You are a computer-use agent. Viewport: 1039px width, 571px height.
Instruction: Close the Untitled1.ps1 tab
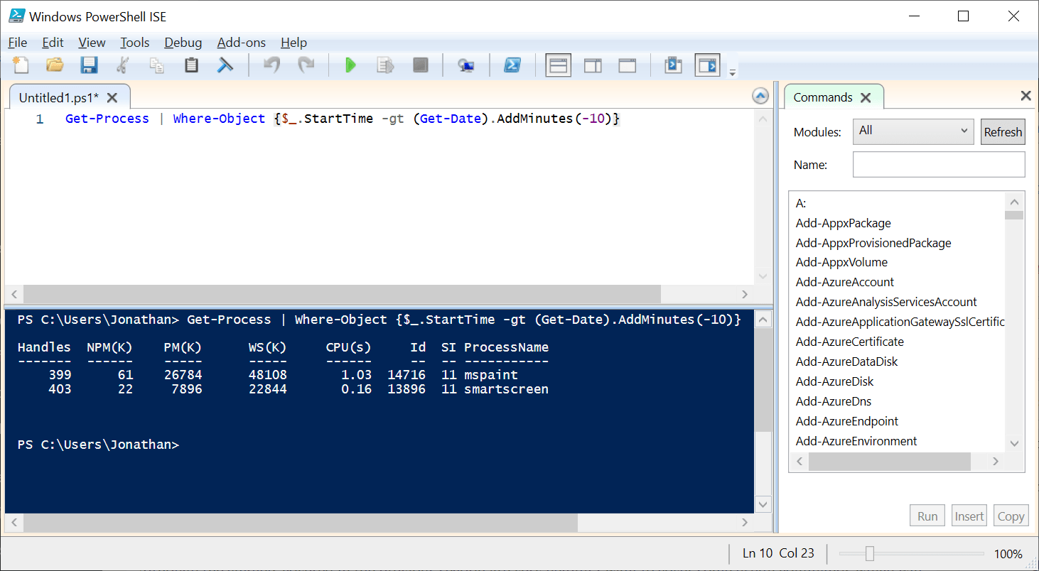click(112, 97)
